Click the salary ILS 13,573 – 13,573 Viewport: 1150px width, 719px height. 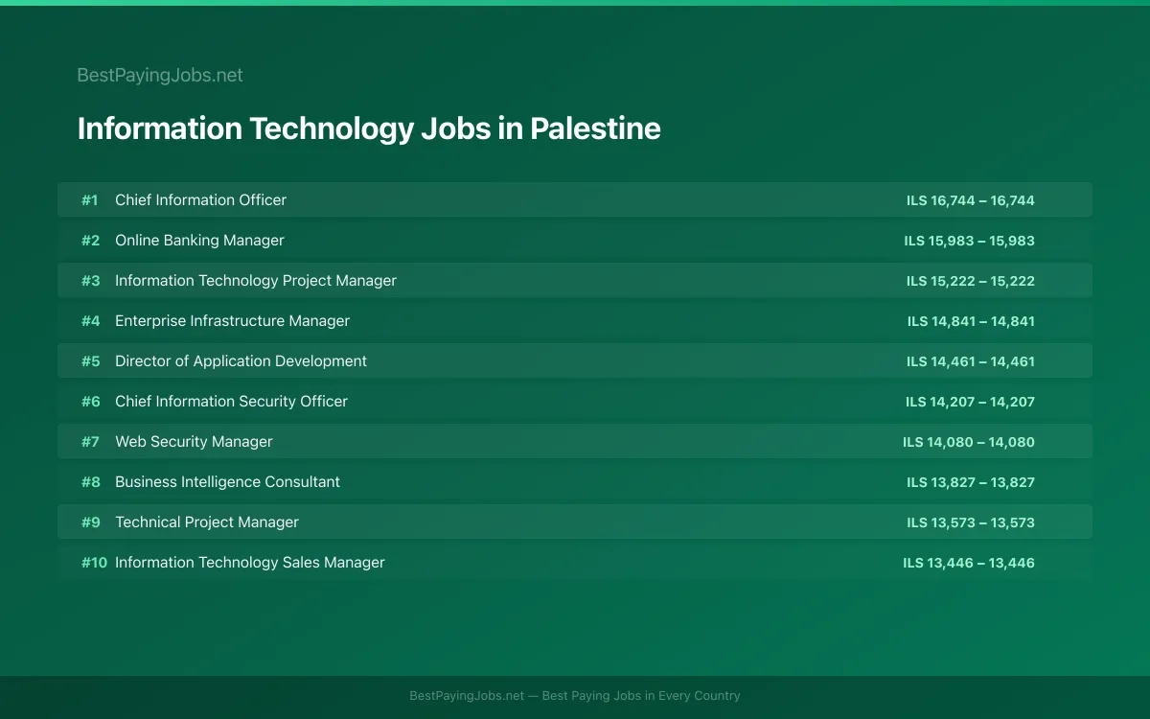coord(971,522)
